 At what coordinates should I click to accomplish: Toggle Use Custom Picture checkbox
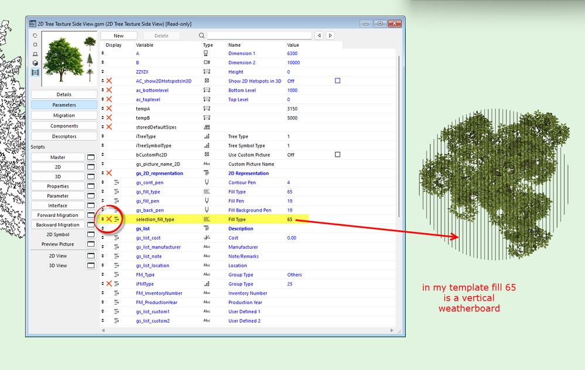pyautogui.click(x=338, y=154)
